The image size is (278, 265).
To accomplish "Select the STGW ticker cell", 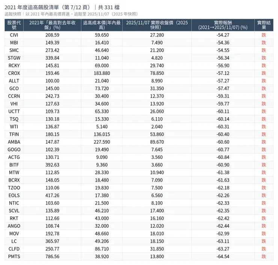I will coord(14,58).
